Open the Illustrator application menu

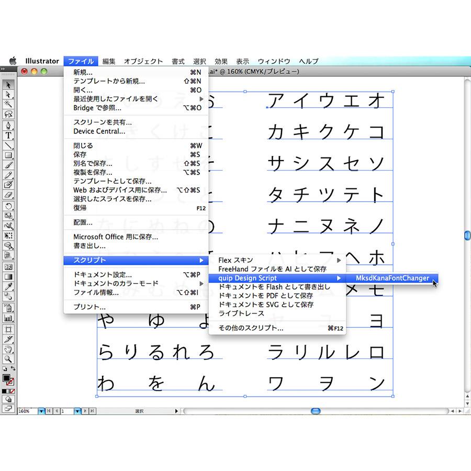tap(42, 61)
